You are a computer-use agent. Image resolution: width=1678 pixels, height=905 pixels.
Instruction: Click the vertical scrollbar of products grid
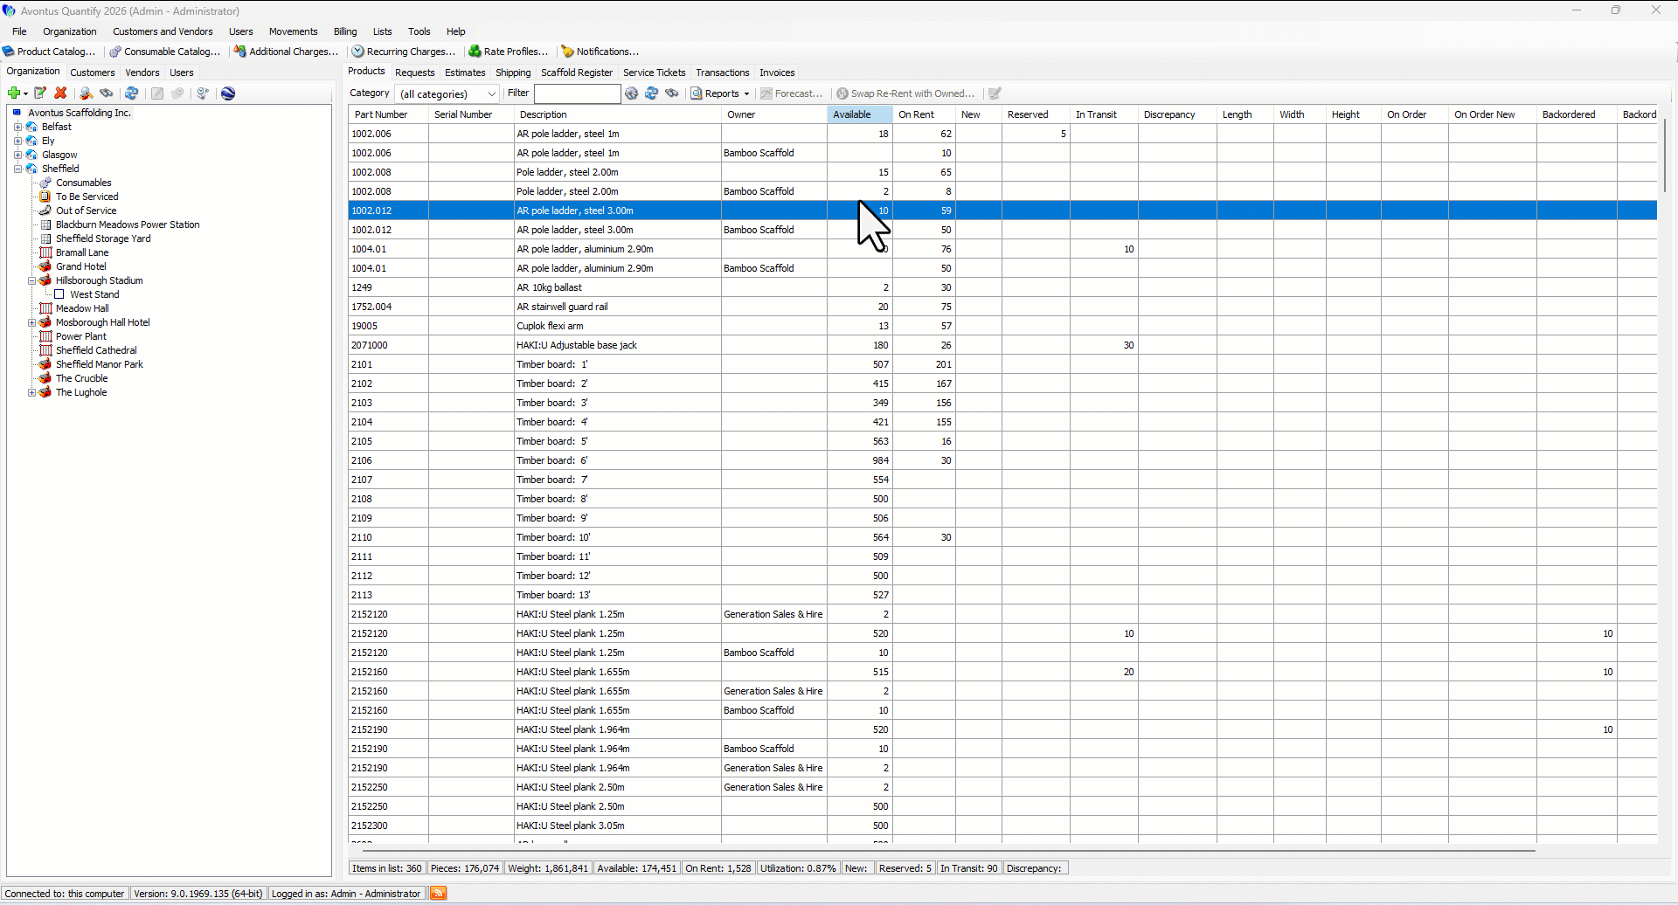coord(1664,157)
